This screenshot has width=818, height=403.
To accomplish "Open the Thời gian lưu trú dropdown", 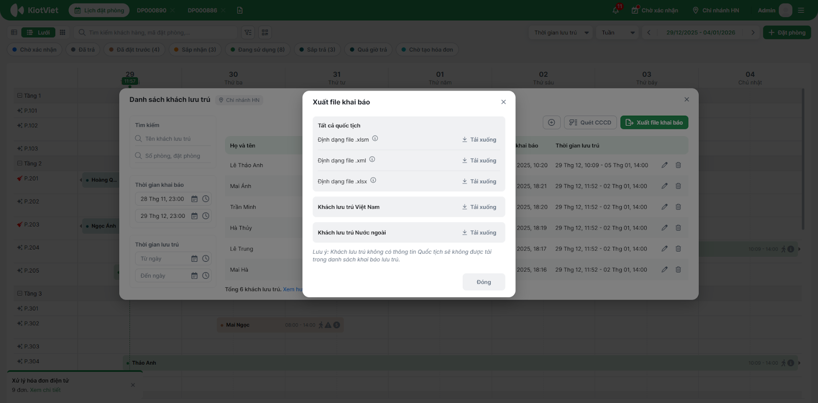I will pos(560,33).
